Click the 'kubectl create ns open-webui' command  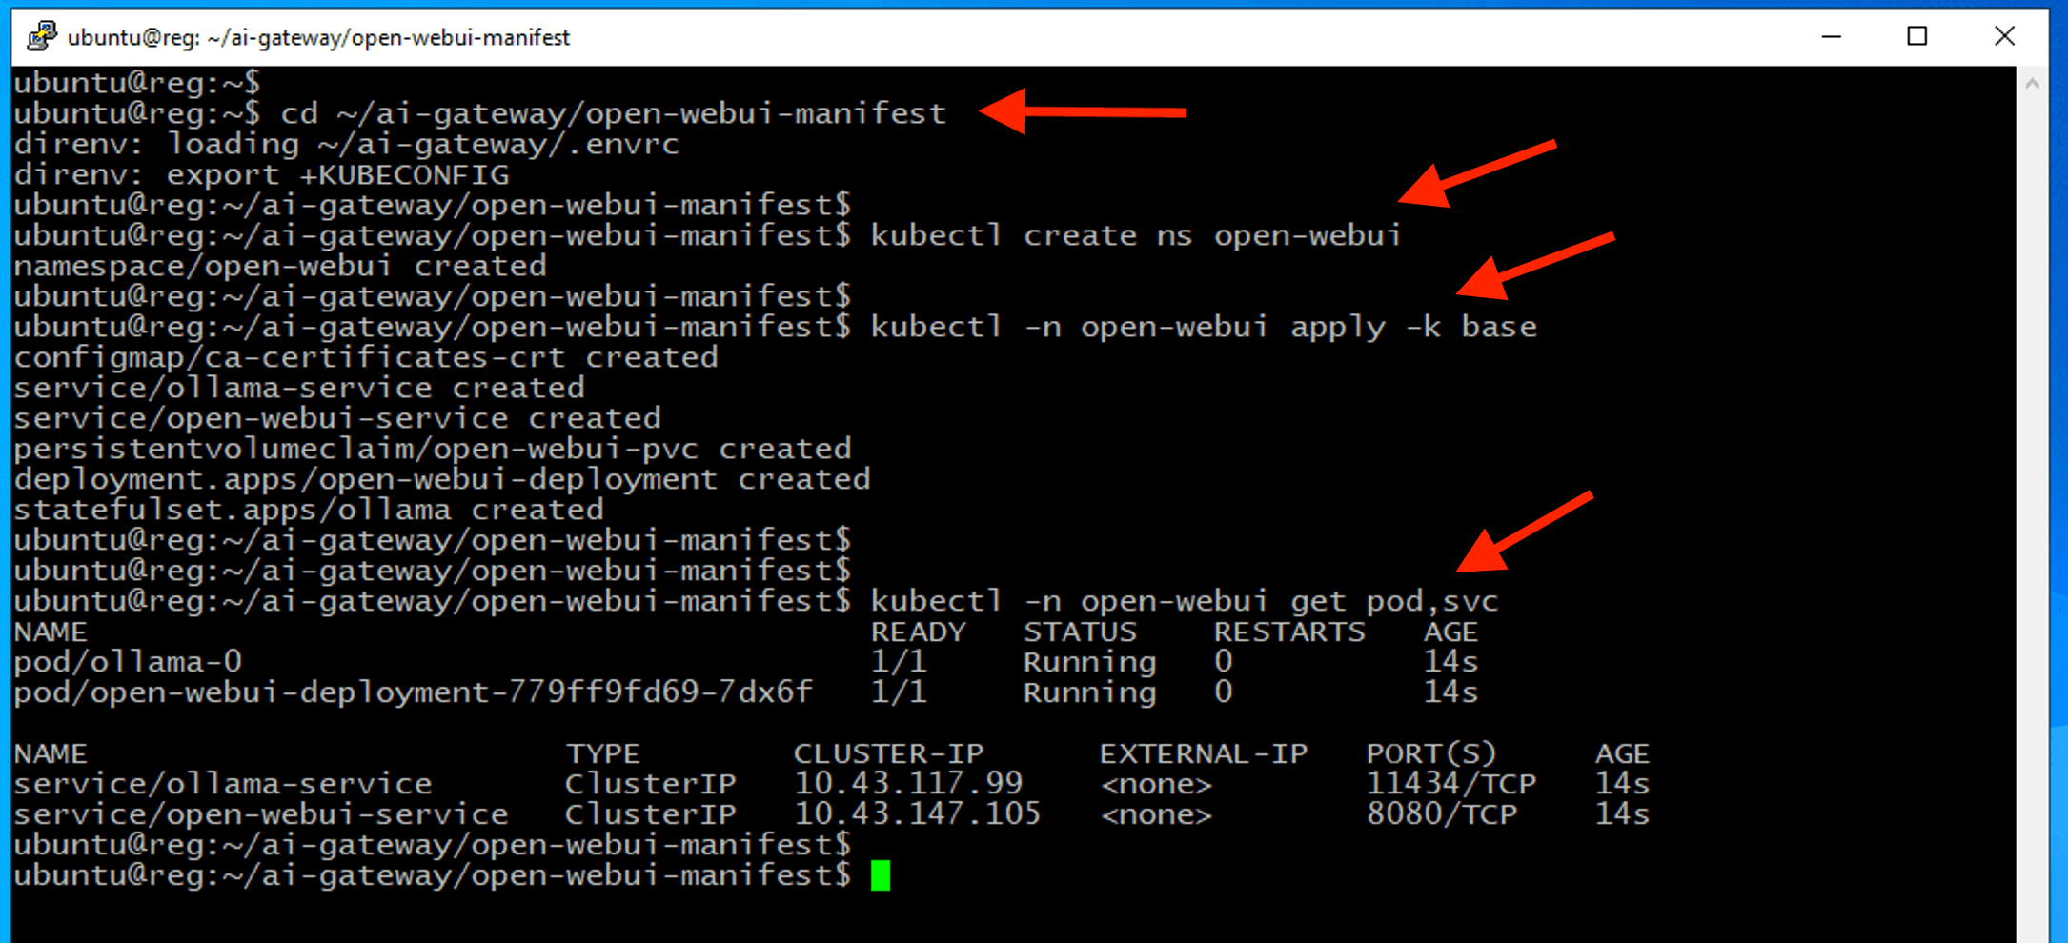[x=1135, y=235]
